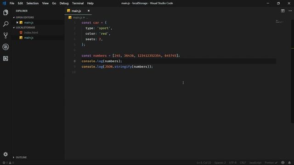The height and width of the screenshot is (165, 294).
Task: Expand the breadcrumb arrow after main.js
Action: [x=84, y=17]
